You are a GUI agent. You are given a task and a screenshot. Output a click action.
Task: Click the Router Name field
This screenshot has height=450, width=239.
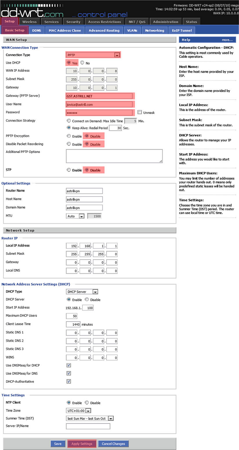tap(84, 191)
